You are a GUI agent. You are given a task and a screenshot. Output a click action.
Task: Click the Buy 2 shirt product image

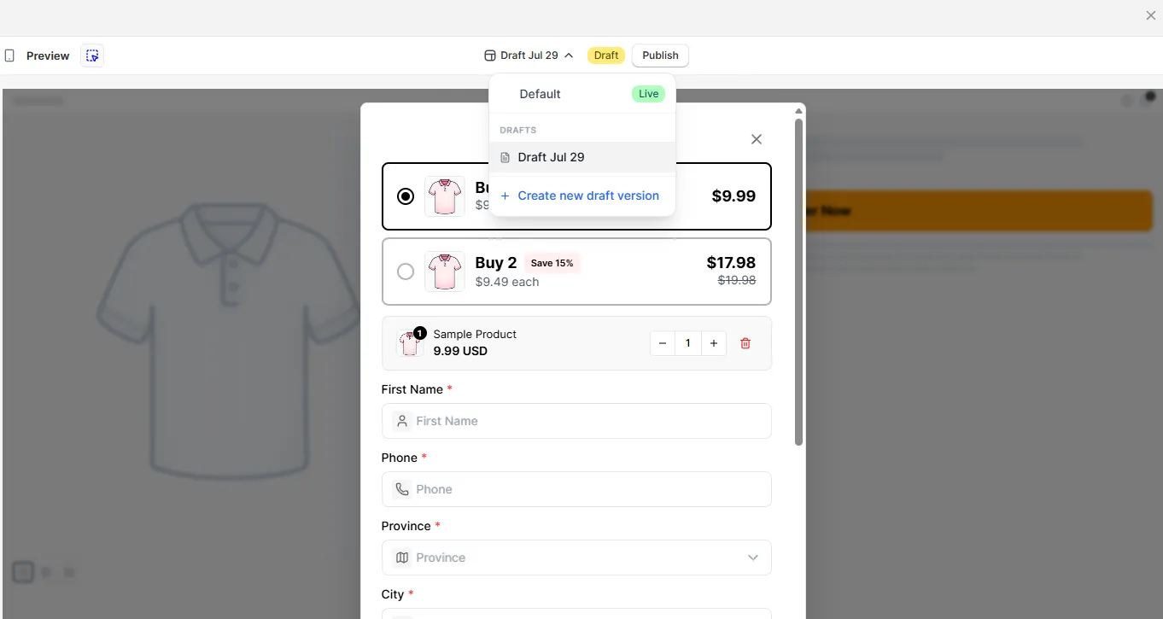pyautogui.click(x=444, y=272)
